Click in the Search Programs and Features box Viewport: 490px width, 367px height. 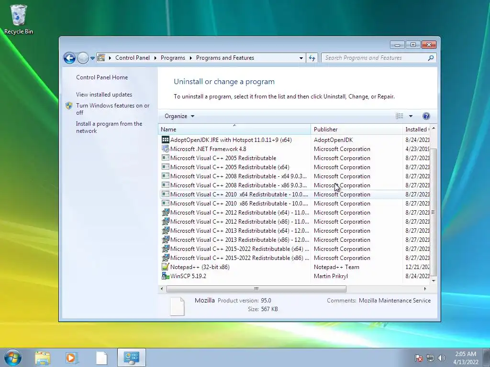pos(375,58)
